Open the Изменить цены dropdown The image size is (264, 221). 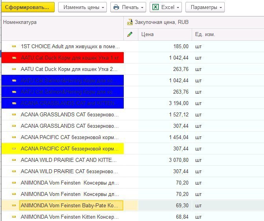pyautogui.click(x=82, y=7)
